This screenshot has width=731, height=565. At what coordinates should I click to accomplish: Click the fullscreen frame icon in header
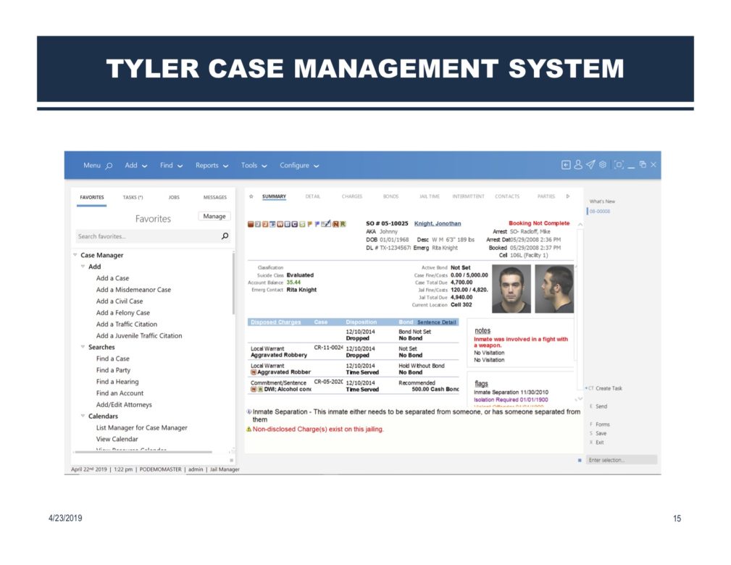[619, 165]
